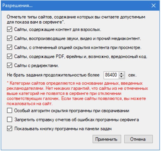Click the 'сек.' unit label
This screenshot has height=151, width=161.
(132, 75)
